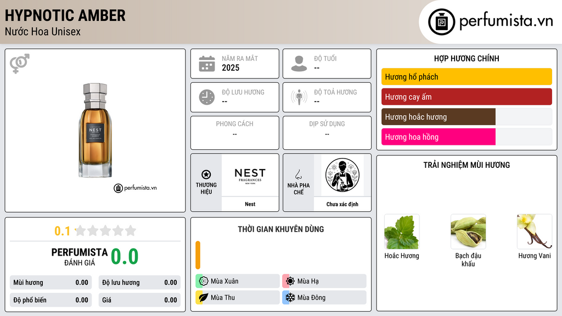Viewport: 562px width, 316px height.
Task: Click the calendar icon beside Năm ra mắt
Action: [x=207, y=64]
